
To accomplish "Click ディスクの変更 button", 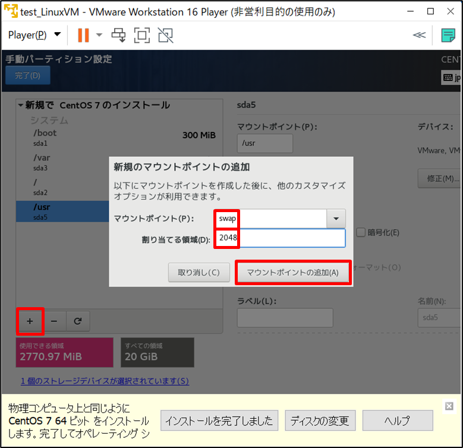I will (320, 421).
